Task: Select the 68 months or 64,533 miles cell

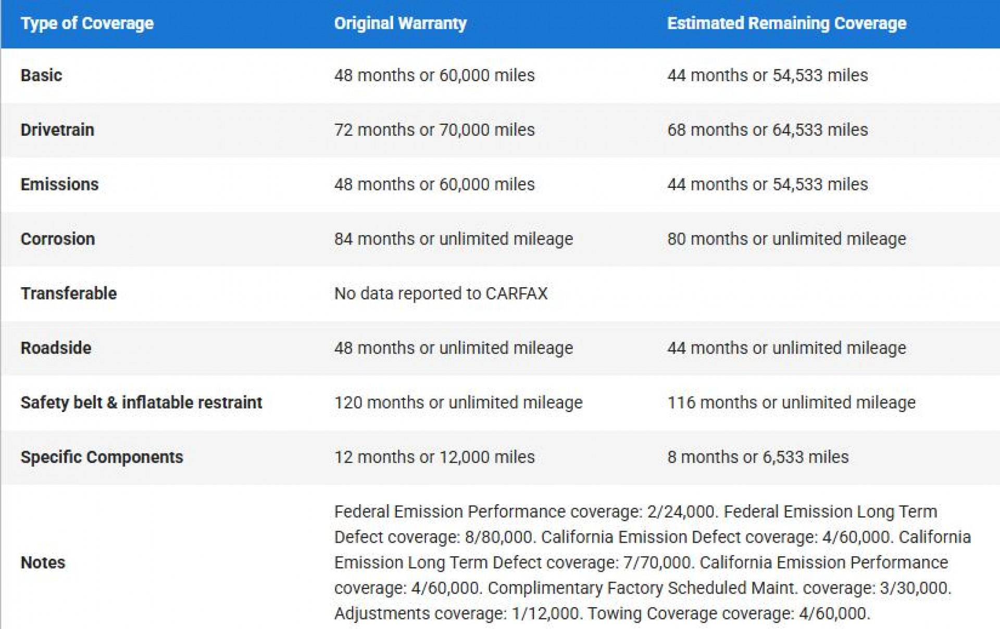Action: [x=767, y=130]
